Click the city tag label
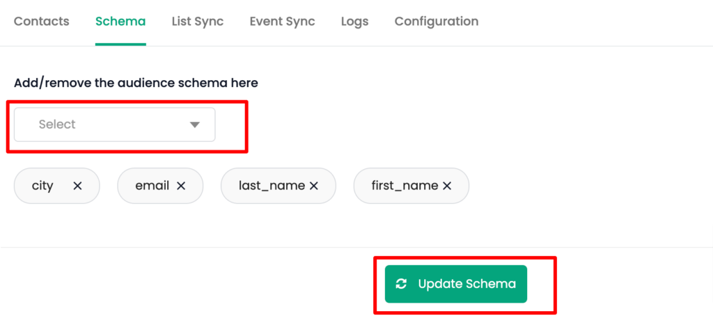This screenshot has height=325, width=713. pyautogui.click(x=42, y=185)
